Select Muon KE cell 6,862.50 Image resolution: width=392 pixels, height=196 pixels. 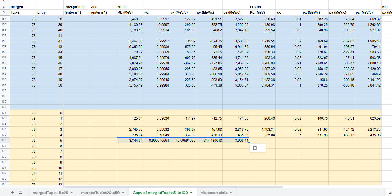pos(130,46)
